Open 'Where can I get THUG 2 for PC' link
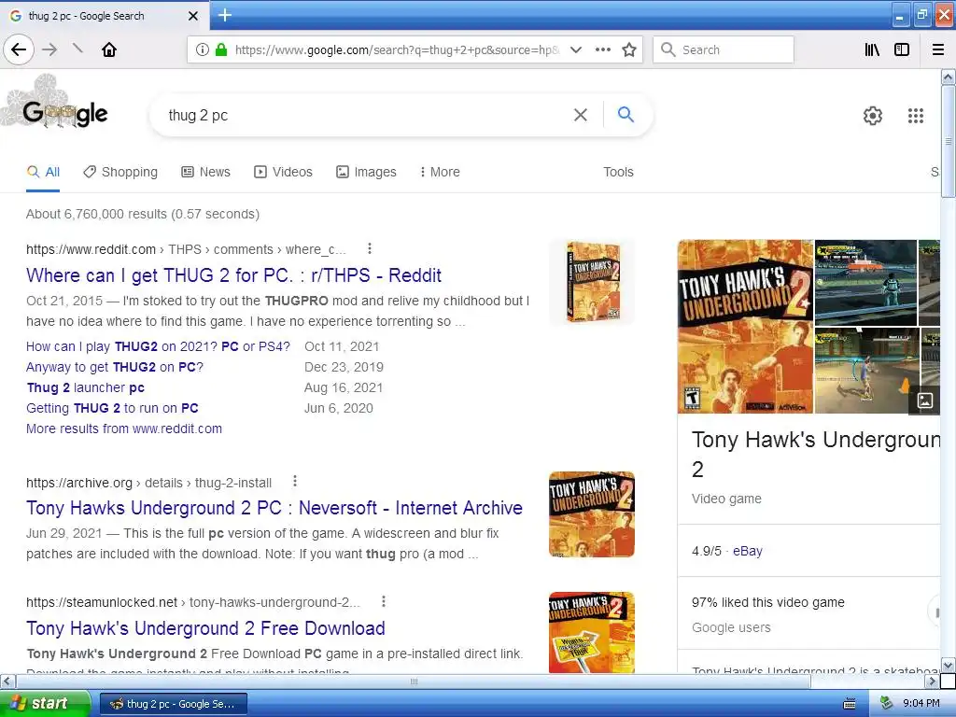Viewport: 956px width, 717px height. (233, 275)
